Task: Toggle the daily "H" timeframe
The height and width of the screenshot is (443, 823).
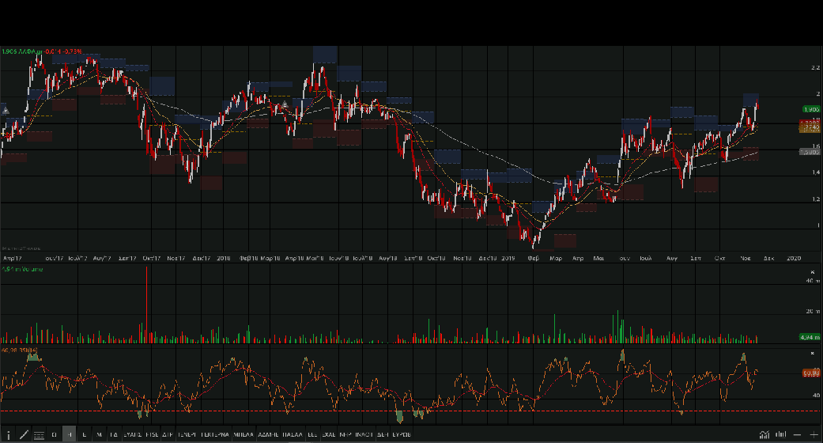Action: point(70,434)
